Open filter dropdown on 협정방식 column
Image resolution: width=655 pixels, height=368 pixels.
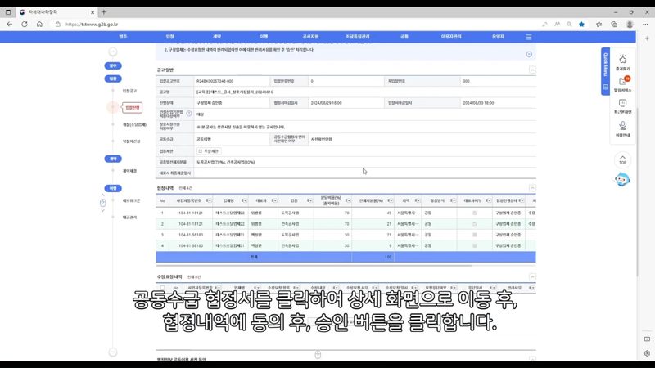tap(453, 200)
